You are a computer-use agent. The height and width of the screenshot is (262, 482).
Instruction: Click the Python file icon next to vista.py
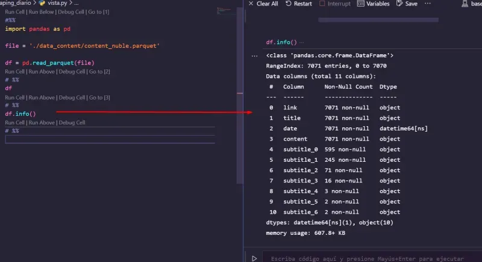tap(42, 3)
